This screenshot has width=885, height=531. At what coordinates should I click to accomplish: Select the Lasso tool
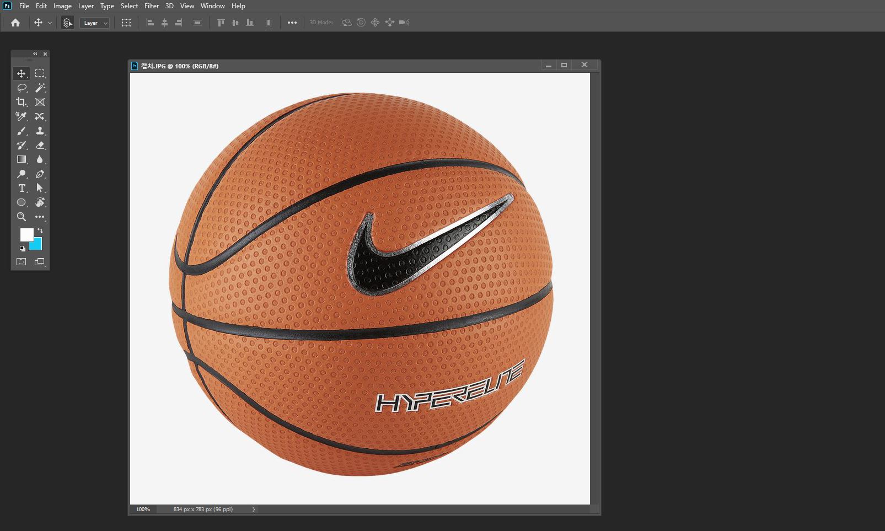21,88
